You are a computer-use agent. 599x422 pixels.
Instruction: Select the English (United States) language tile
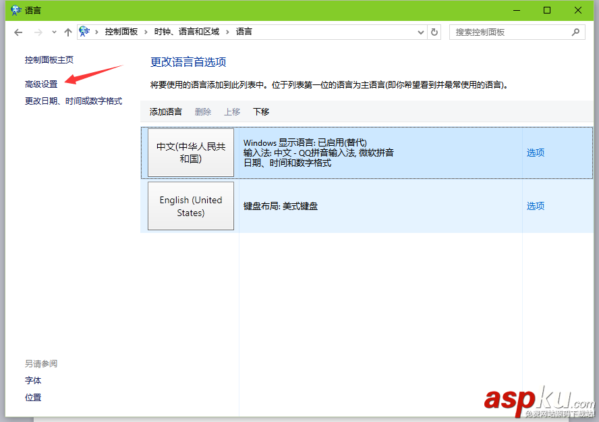(x=191, y=206)
